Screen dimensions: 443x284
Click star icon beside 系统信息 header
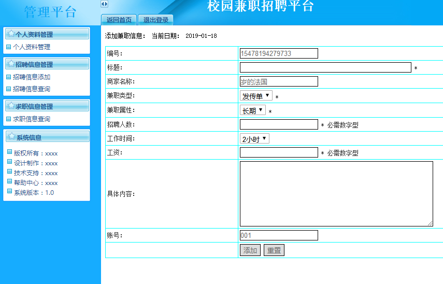click(x=11, y=136)
